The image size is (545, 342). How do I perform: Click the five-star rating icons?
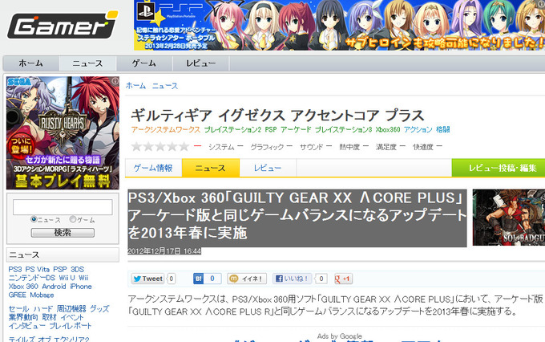coord(160,147)
